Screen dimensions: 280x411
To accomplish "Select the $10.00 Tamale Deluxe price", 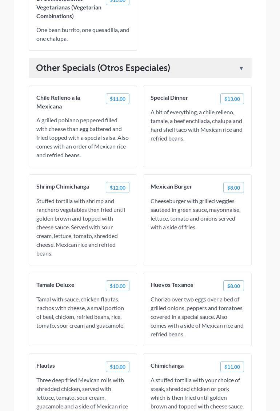I will (x=117, y=286).
